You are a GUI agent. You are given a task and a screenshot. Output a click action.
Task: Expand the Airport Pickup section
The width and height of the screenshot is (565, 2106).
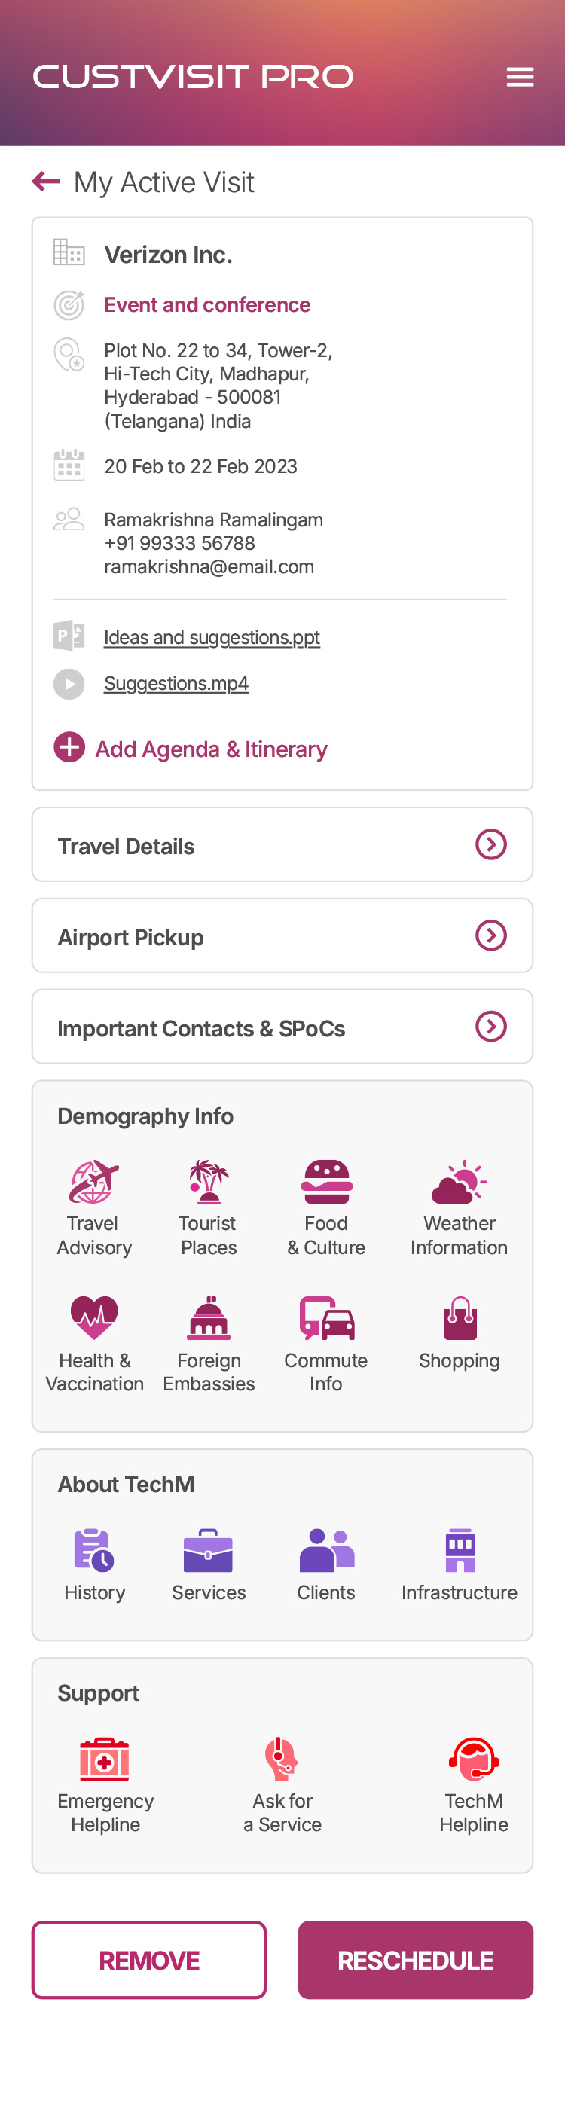coord(490,935)
